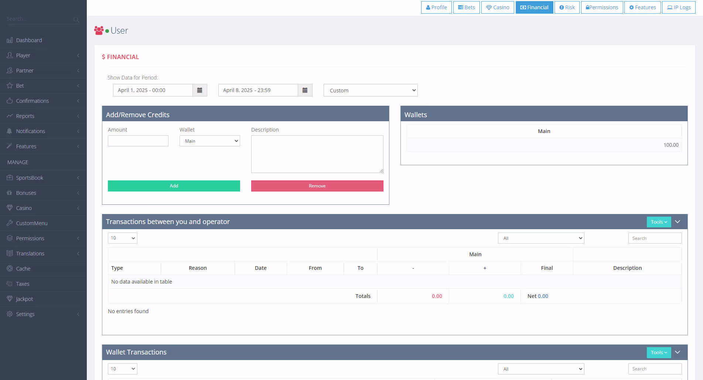Open the Wallet Main dropdown
The width and height of the screenshot is (703, 380).
coord(209,141)
